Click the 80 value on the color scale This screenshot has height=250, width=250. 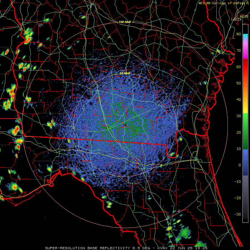point(239,34)
